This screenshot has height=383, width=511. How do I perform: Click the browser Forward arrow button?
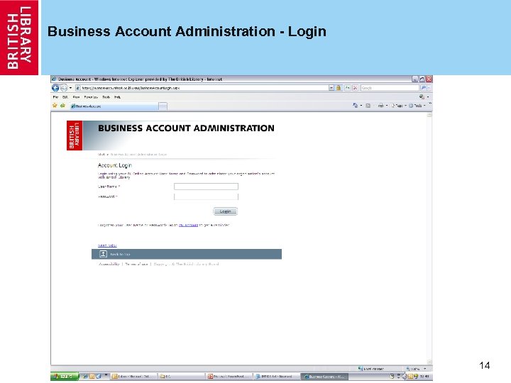point(64,88)
